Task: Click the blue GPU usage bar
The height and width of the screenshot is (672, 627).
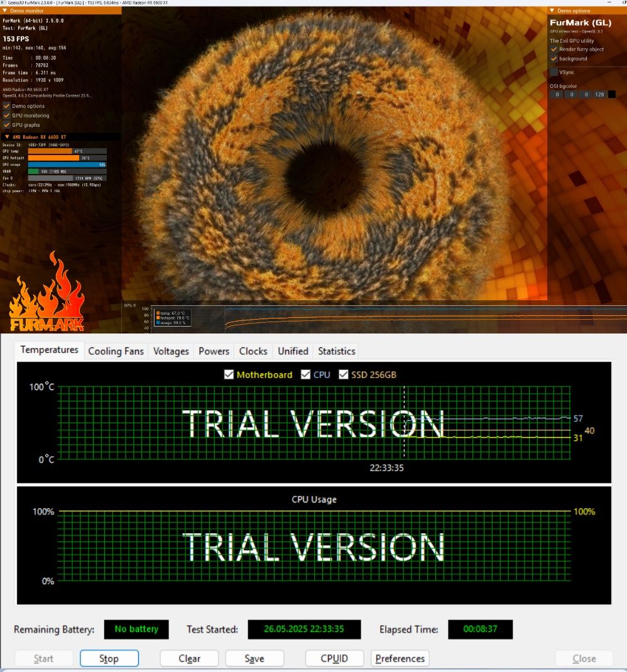Action: point(67,165)
